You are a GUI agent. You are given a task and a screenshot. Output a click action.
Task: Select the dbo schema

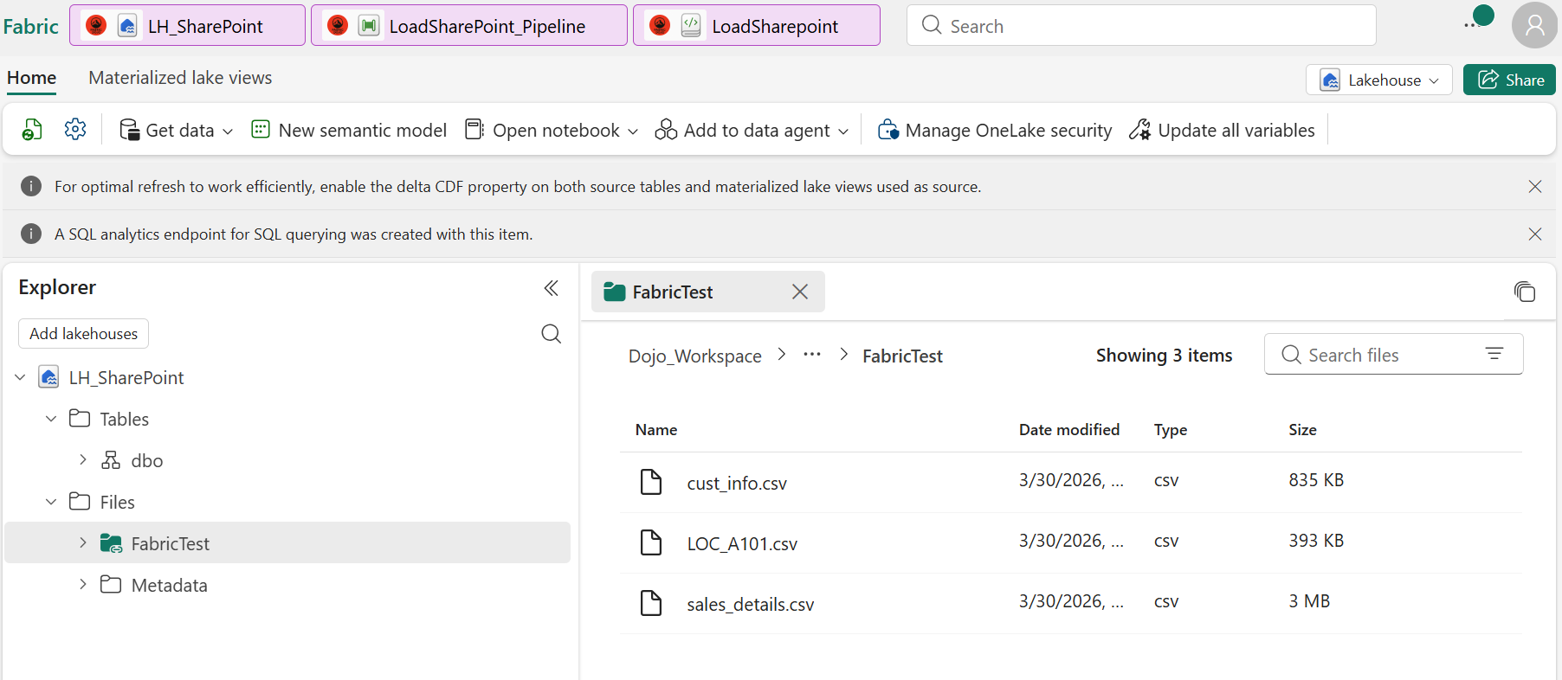(146, 460)
